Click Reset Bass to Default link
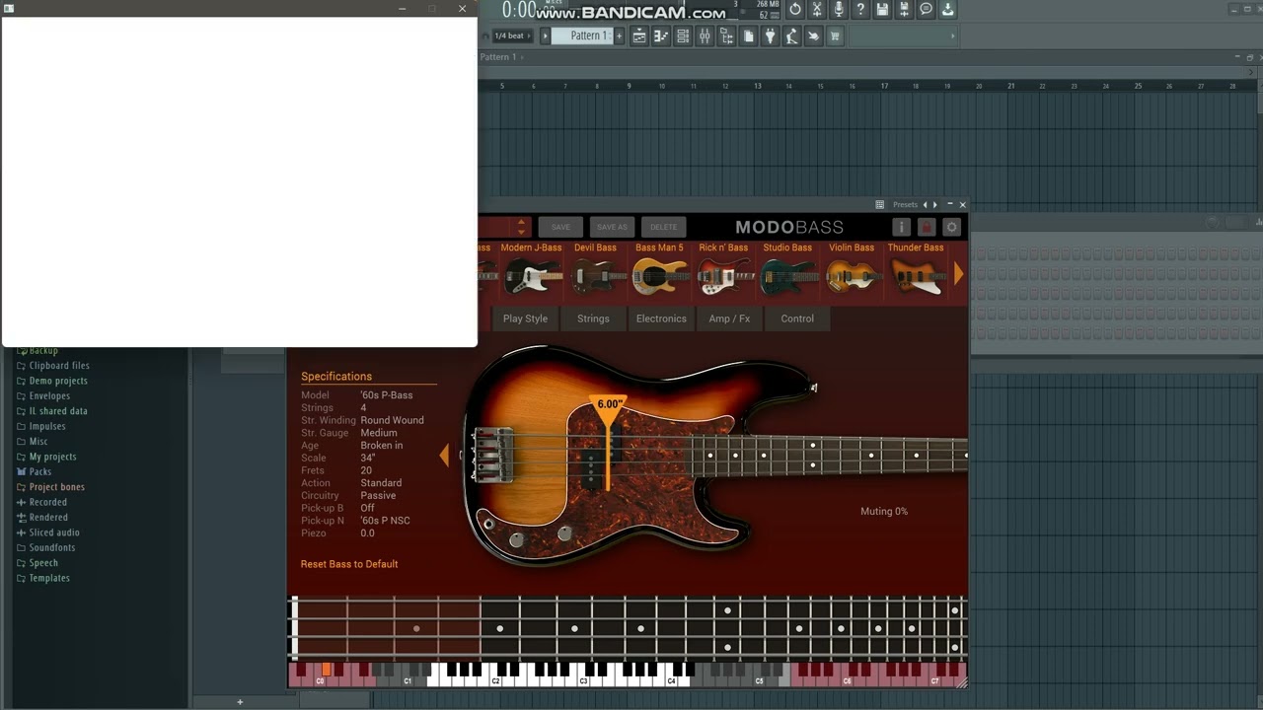The height and width of the screenshot is (710, 1263). tap(349, 564)
